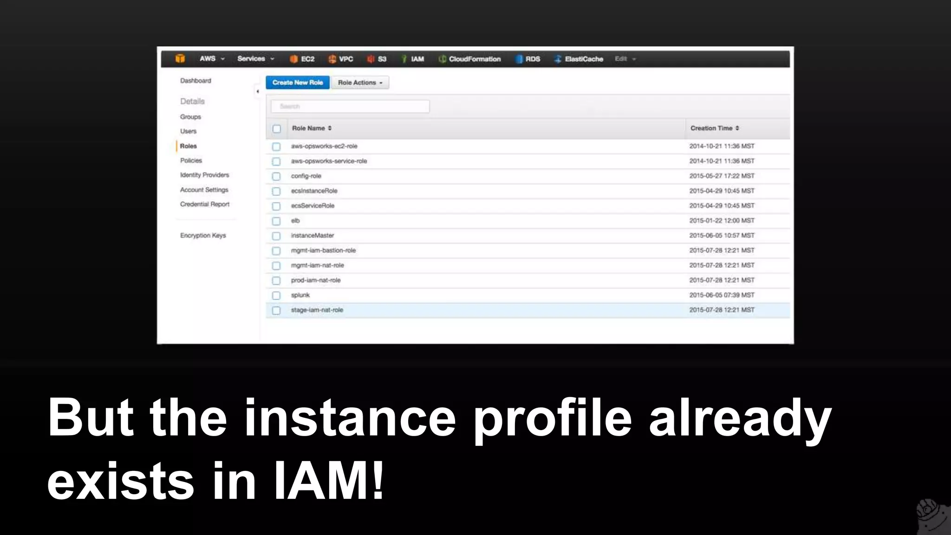
Task: Select the 2015-06-05 10:57 MST timestamp
Action: 722,235
